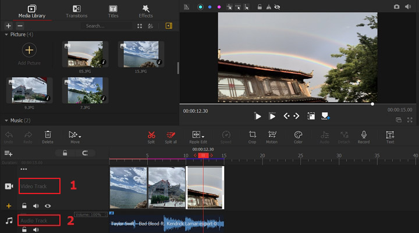Delete the selected clip with trash icon
Screen dimensions: 419x233
click(x=48, y=135)
